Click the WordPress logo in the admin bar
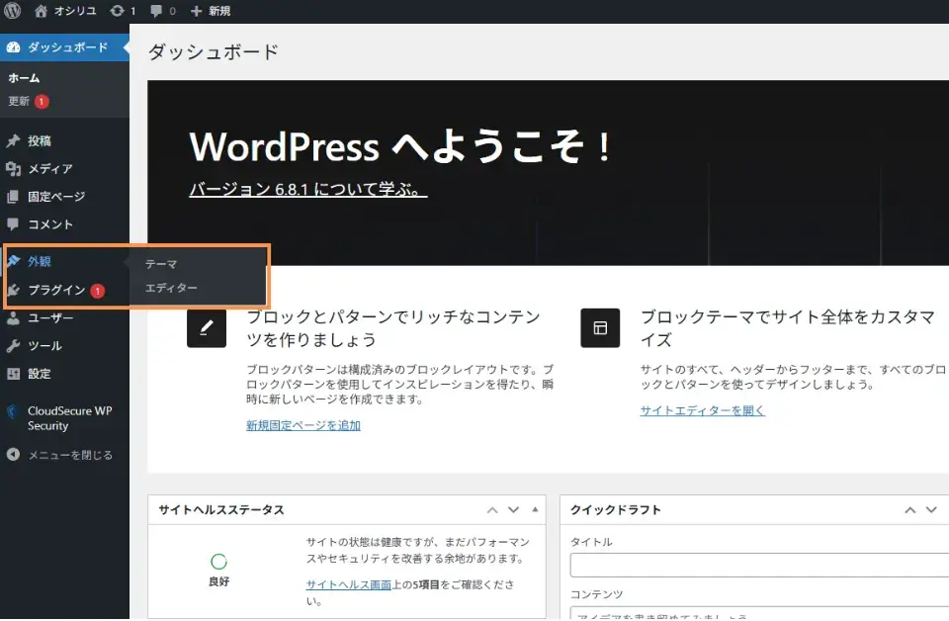949x621 pixels. pyautogui.click(x=12, y=10)
